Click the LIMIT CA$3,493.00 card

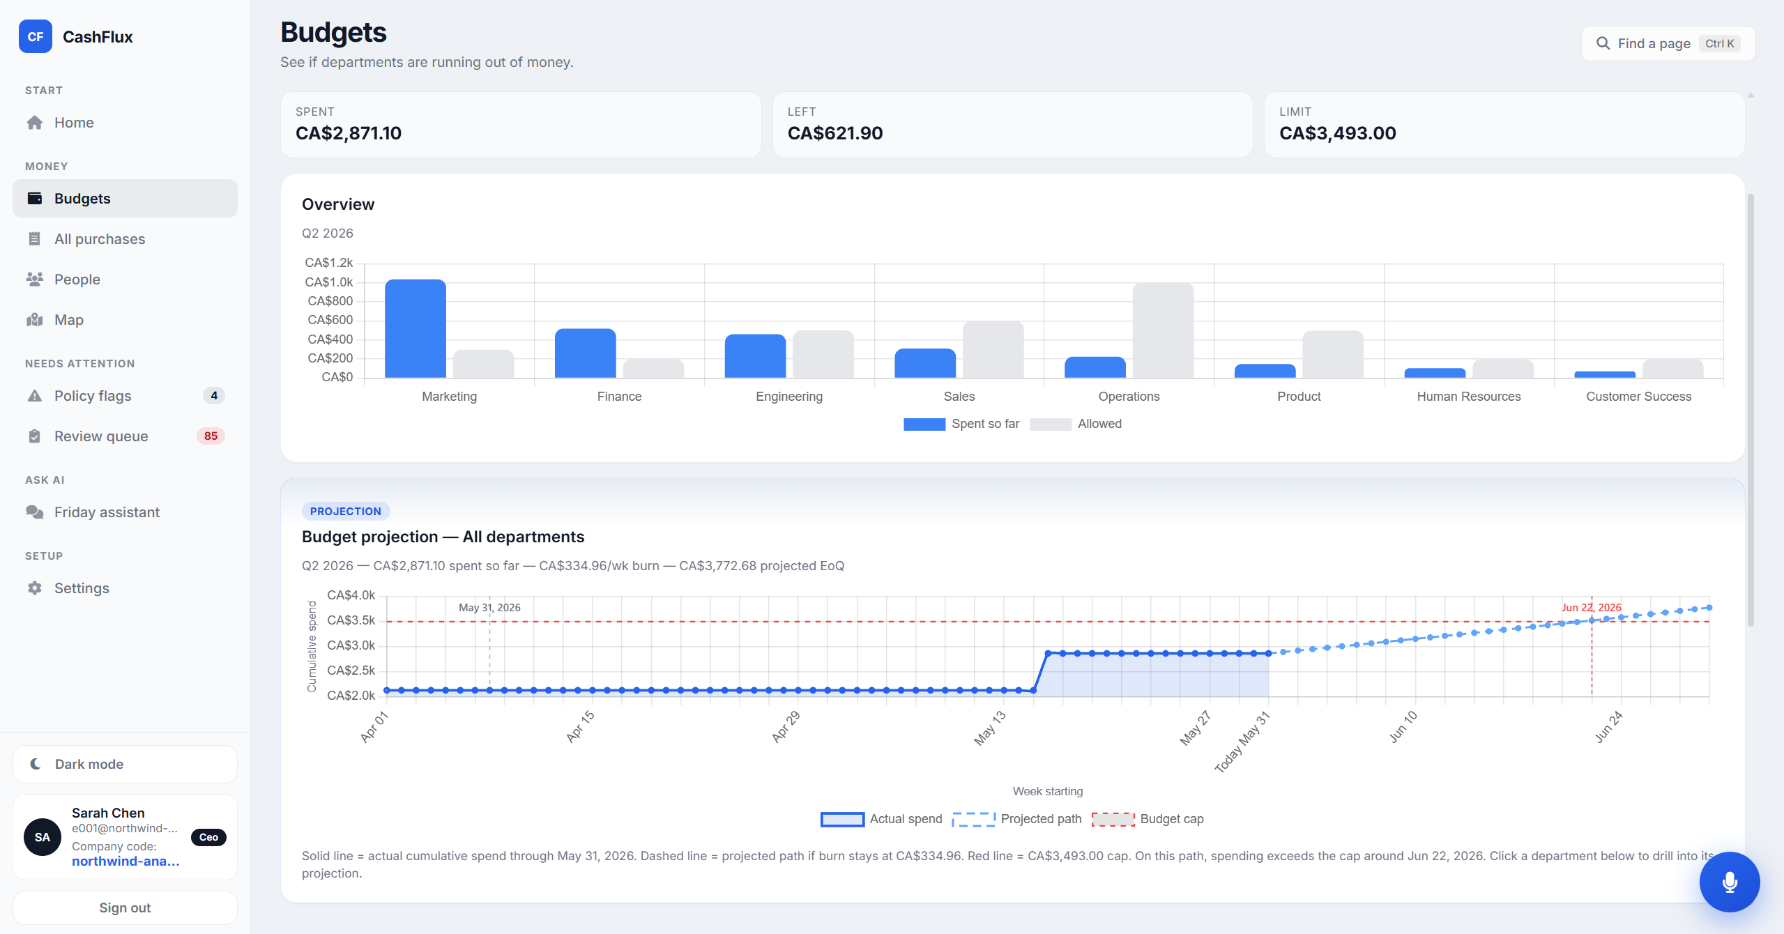(x=1504, y=125)
